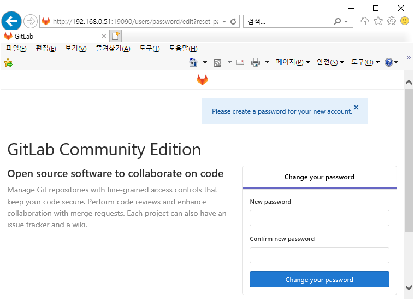Click the address bar URL
414x300 pixels.
135,22
